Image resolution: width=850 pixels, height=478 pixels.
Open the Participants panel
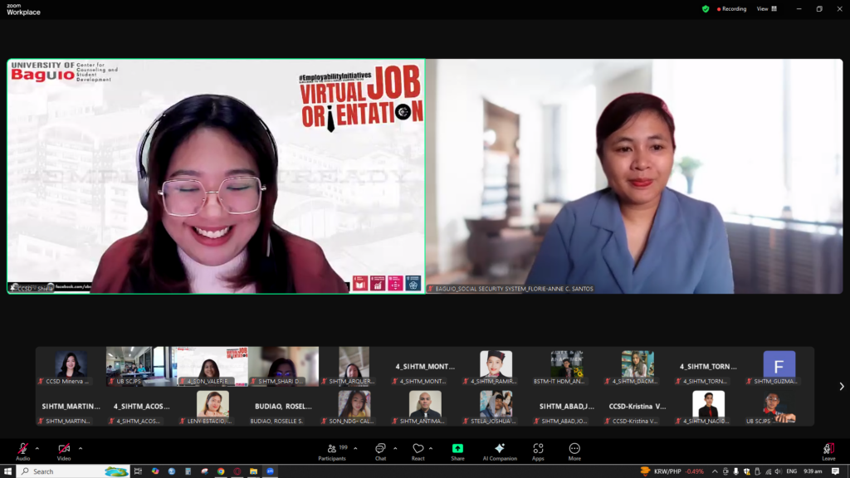pos(332,451)
